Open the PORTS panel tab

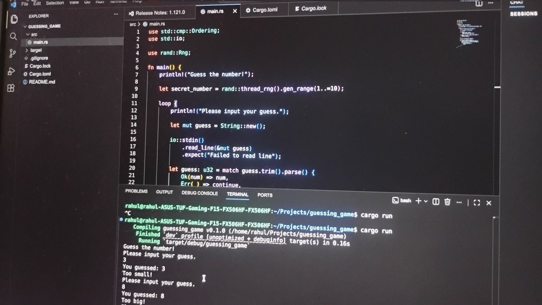click(265, 195)
